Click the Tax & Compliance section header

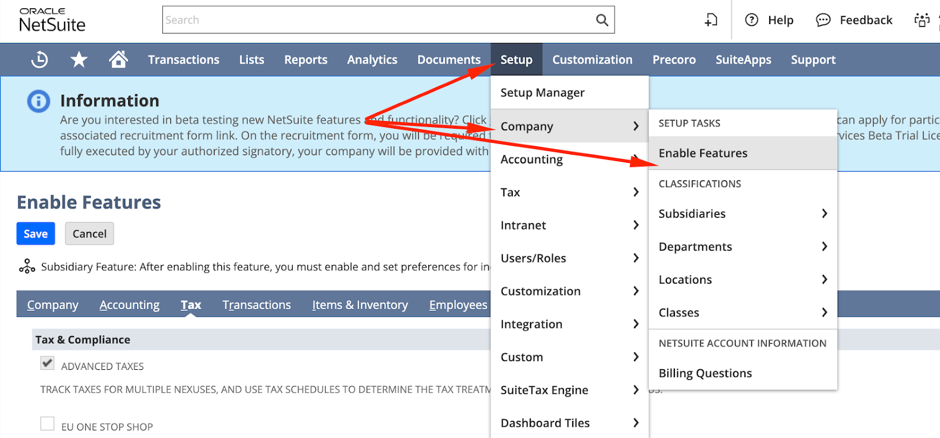(x=83, y=339)
